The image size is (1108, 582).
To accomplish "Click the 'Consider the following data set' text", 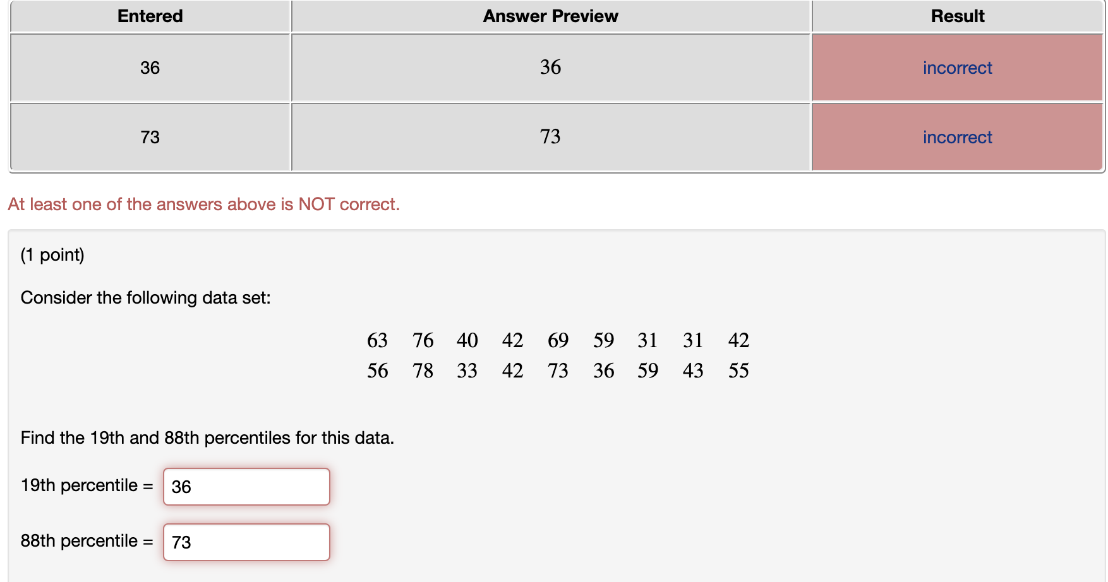I will pyautogui.click(x=146, y=297).
